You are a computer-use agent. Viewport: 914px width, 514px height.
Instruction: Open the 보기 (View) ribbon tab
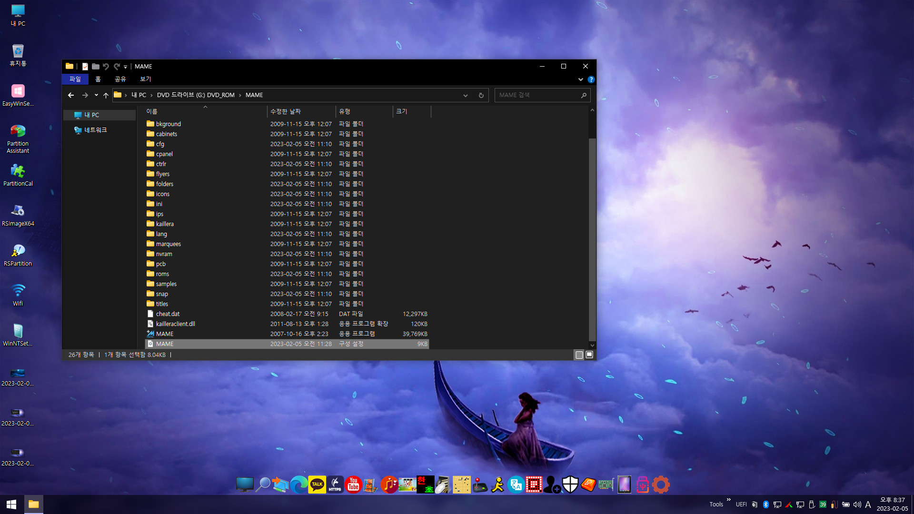[x=146, y=79]
